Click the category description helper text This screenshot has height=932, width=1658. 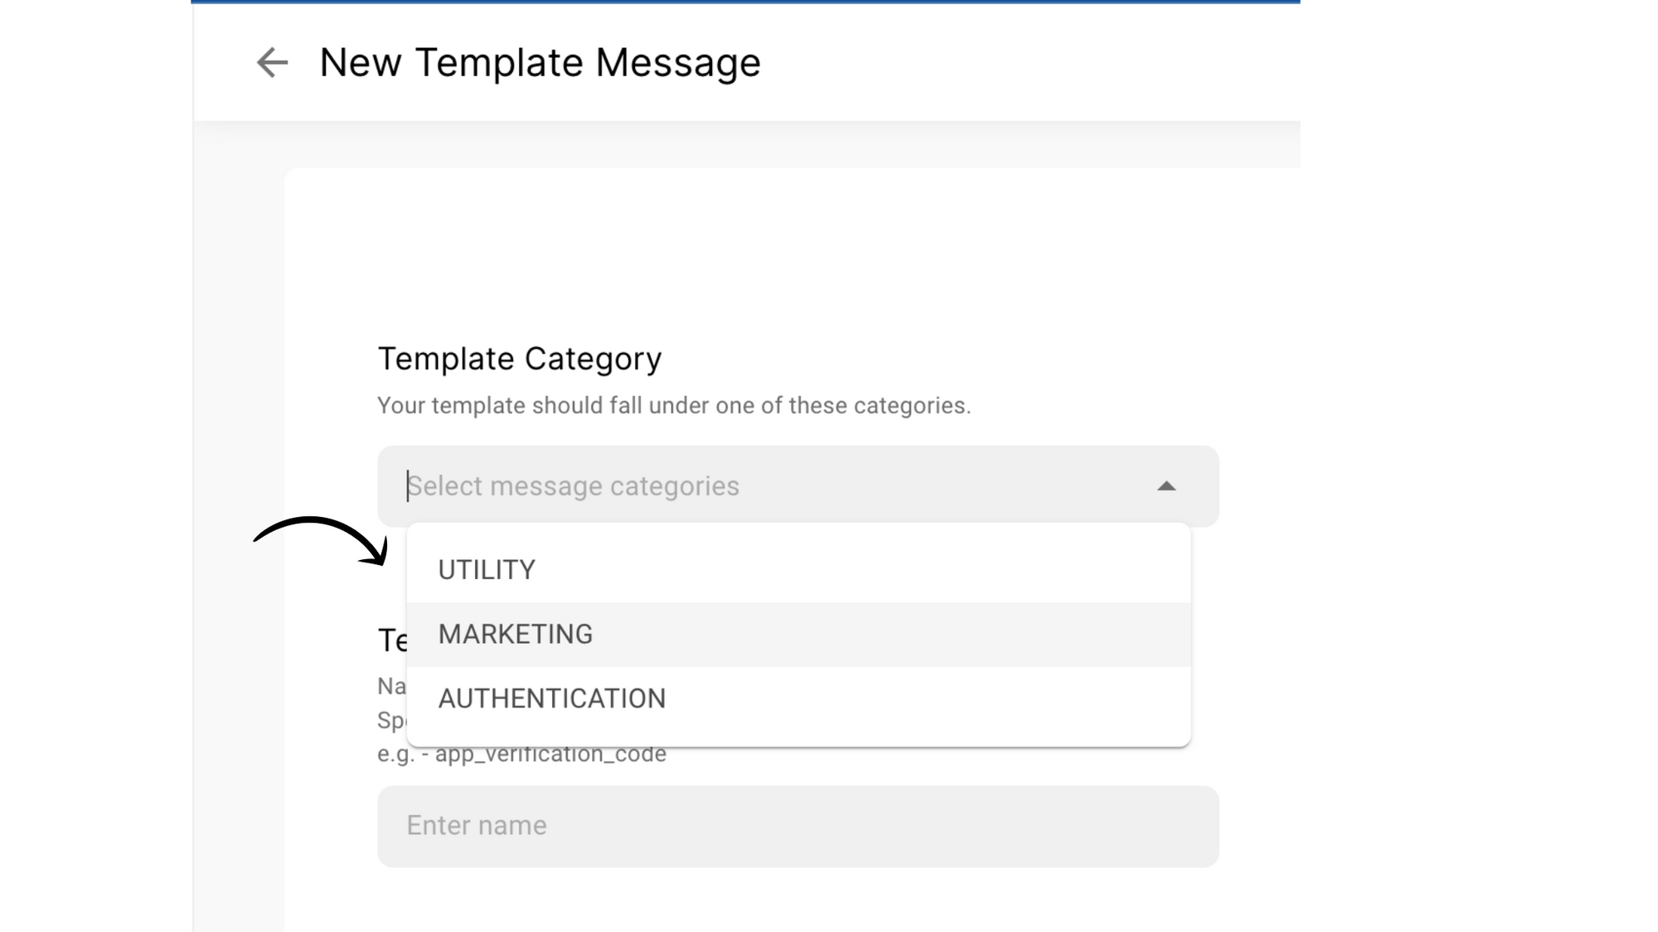pyautogui.click(x=673, y=406)
